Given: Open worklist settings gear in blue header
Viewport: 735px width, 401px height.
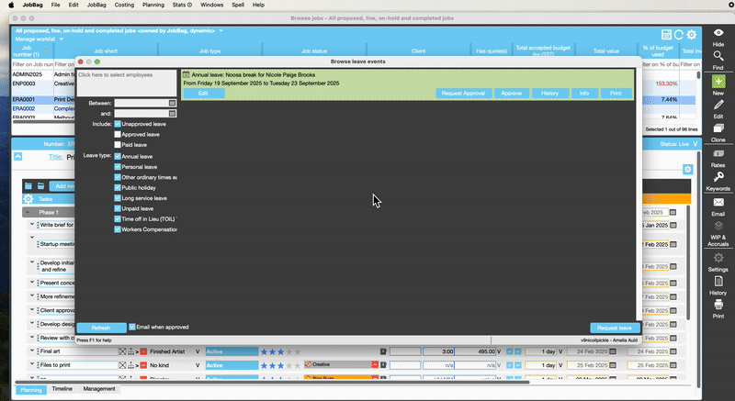Looking at the screenshot, I should [x=692, y=35].
